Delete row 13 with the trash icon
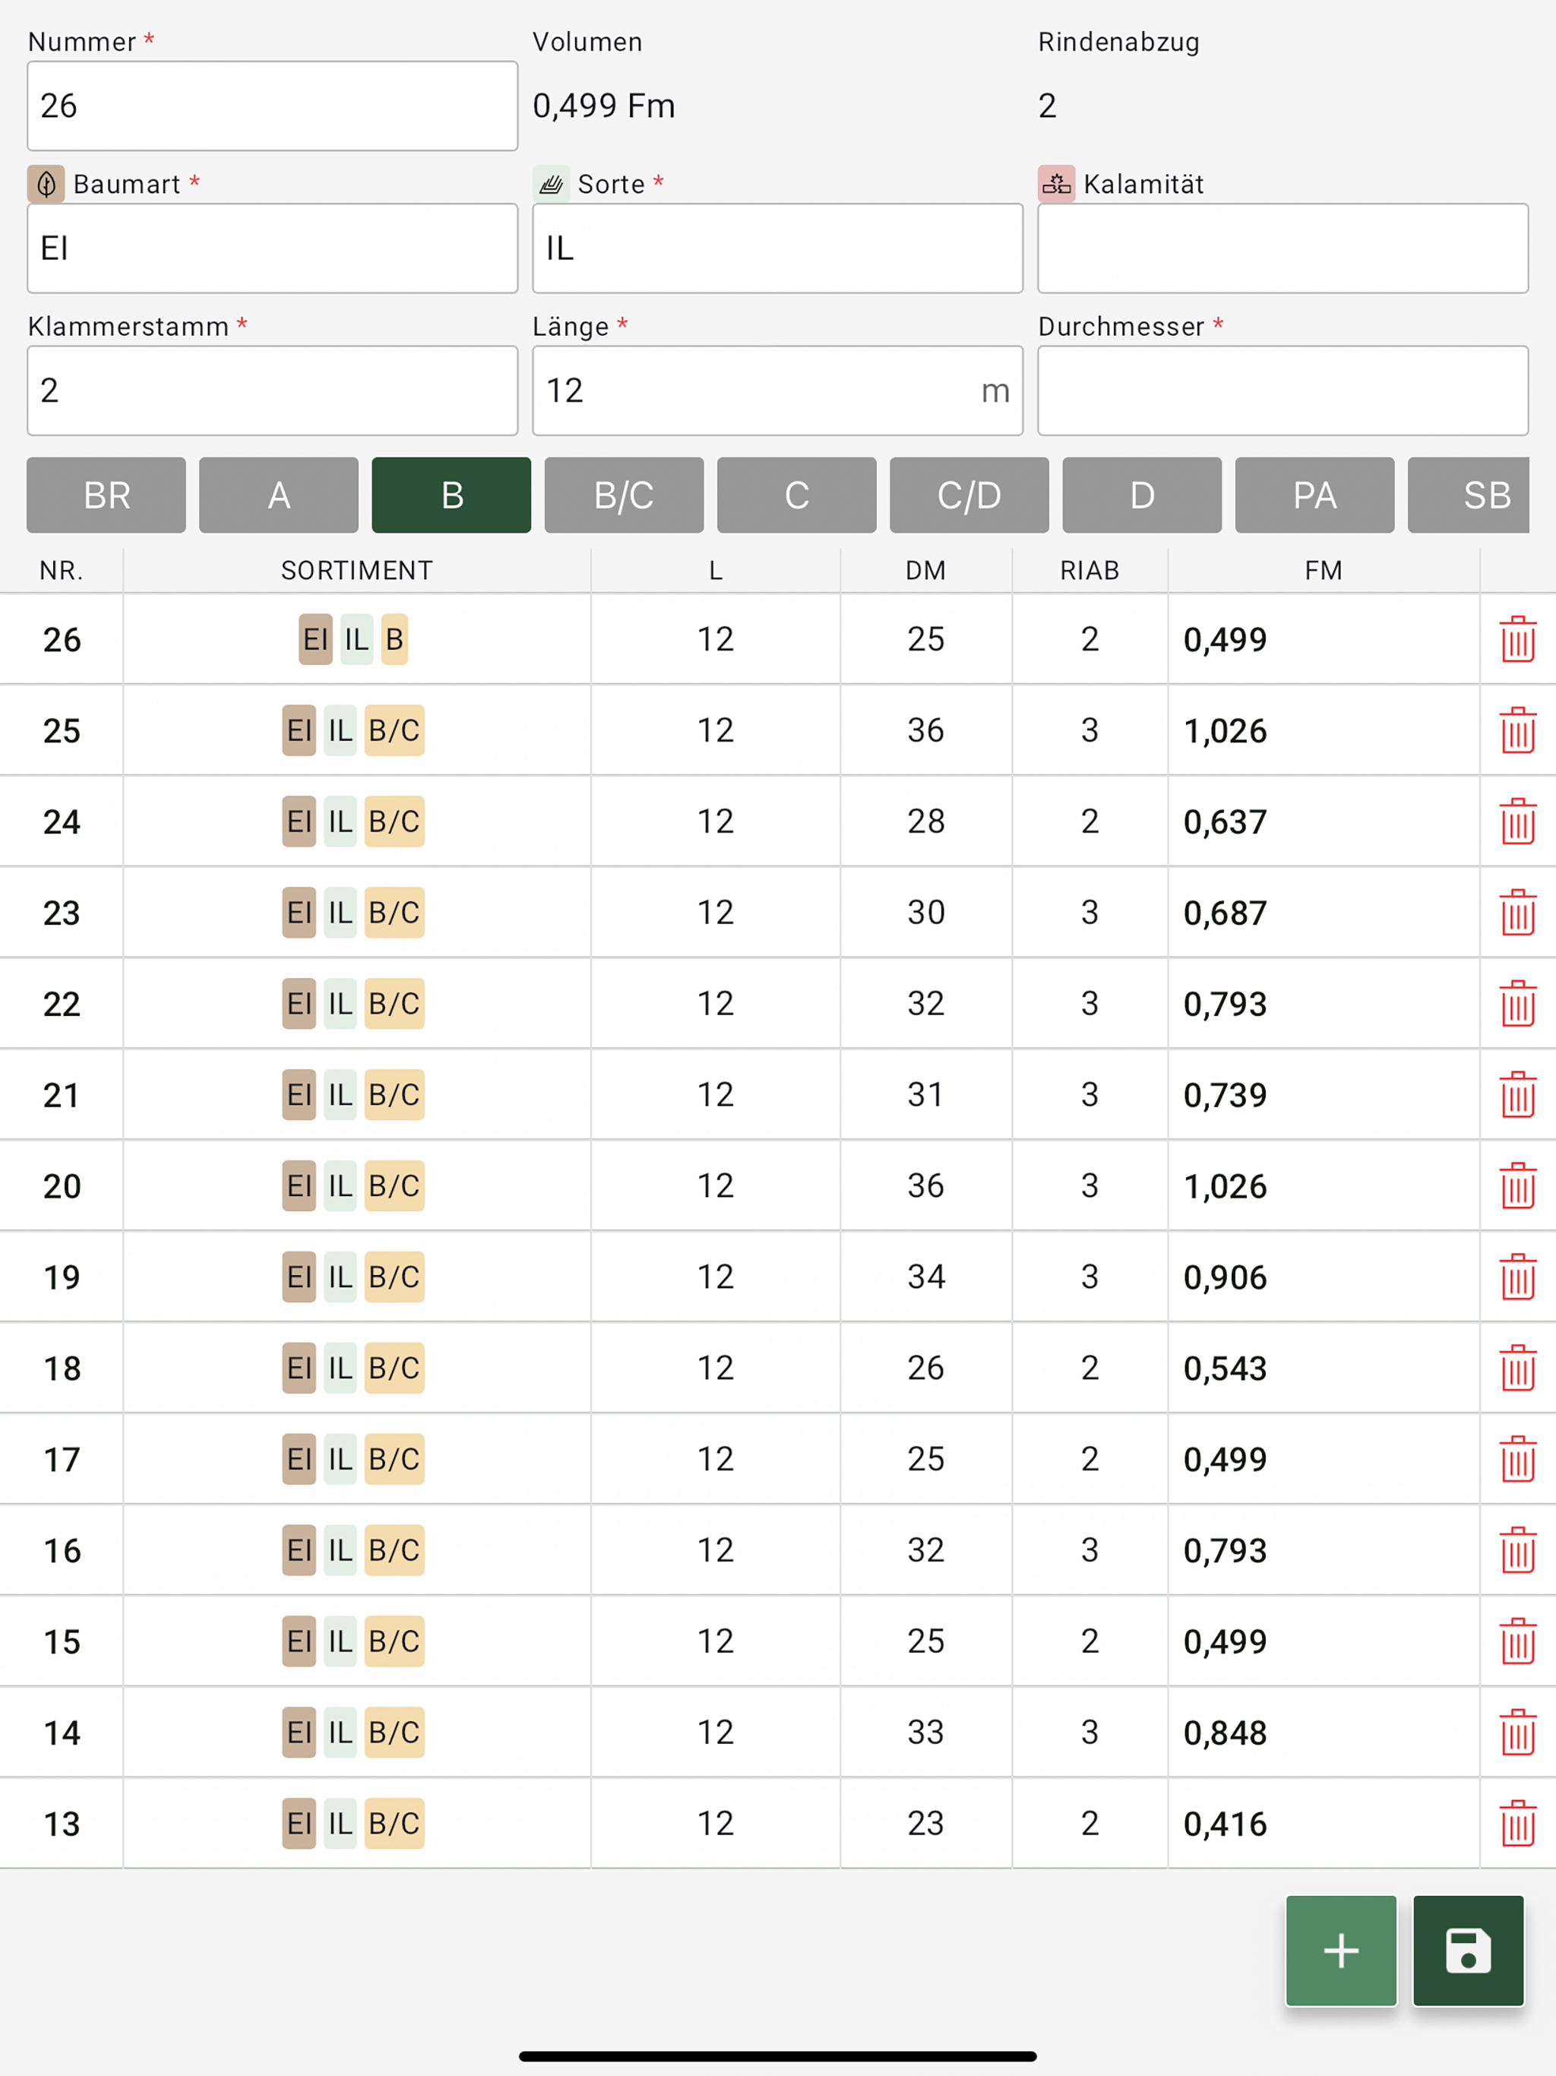This screenshot has width=1556, height=2076. [x=1516, y=1823]
